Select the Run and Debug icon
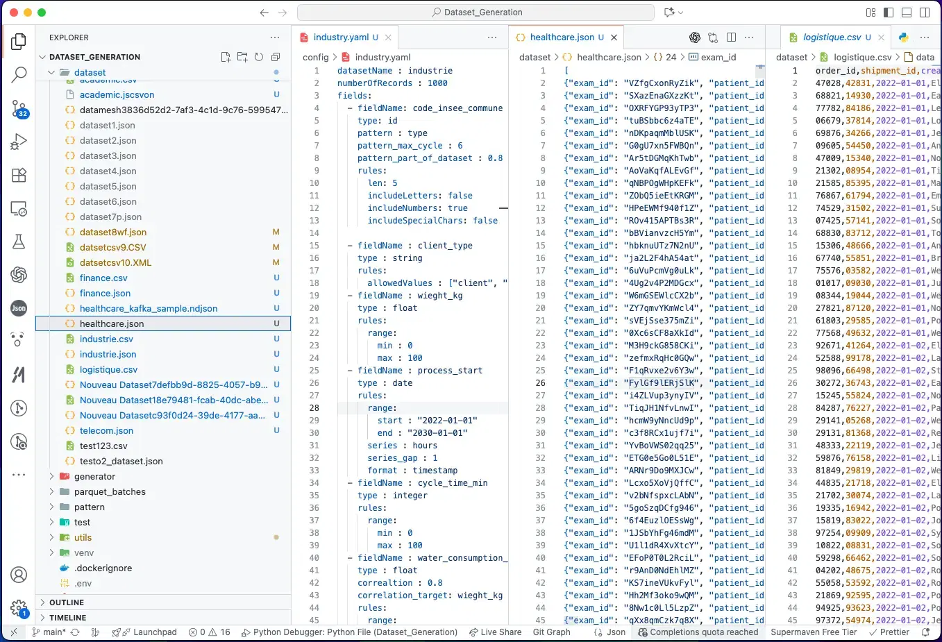Viewport: 942px width, 642px height. tap(19, 142)
